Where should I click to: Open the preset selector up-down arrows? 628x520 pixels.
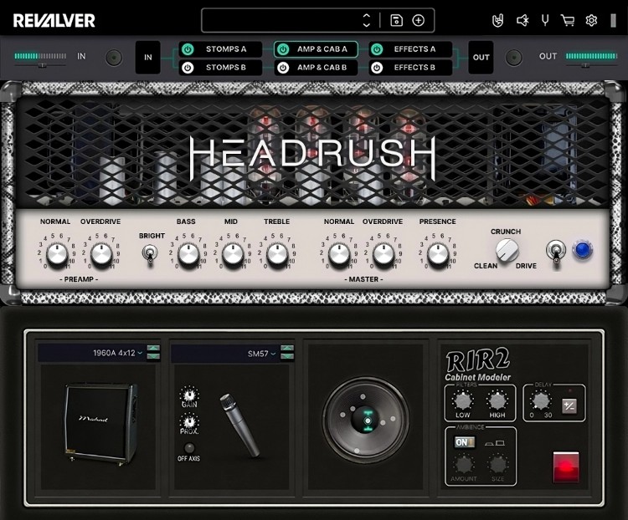coord(366,20)
